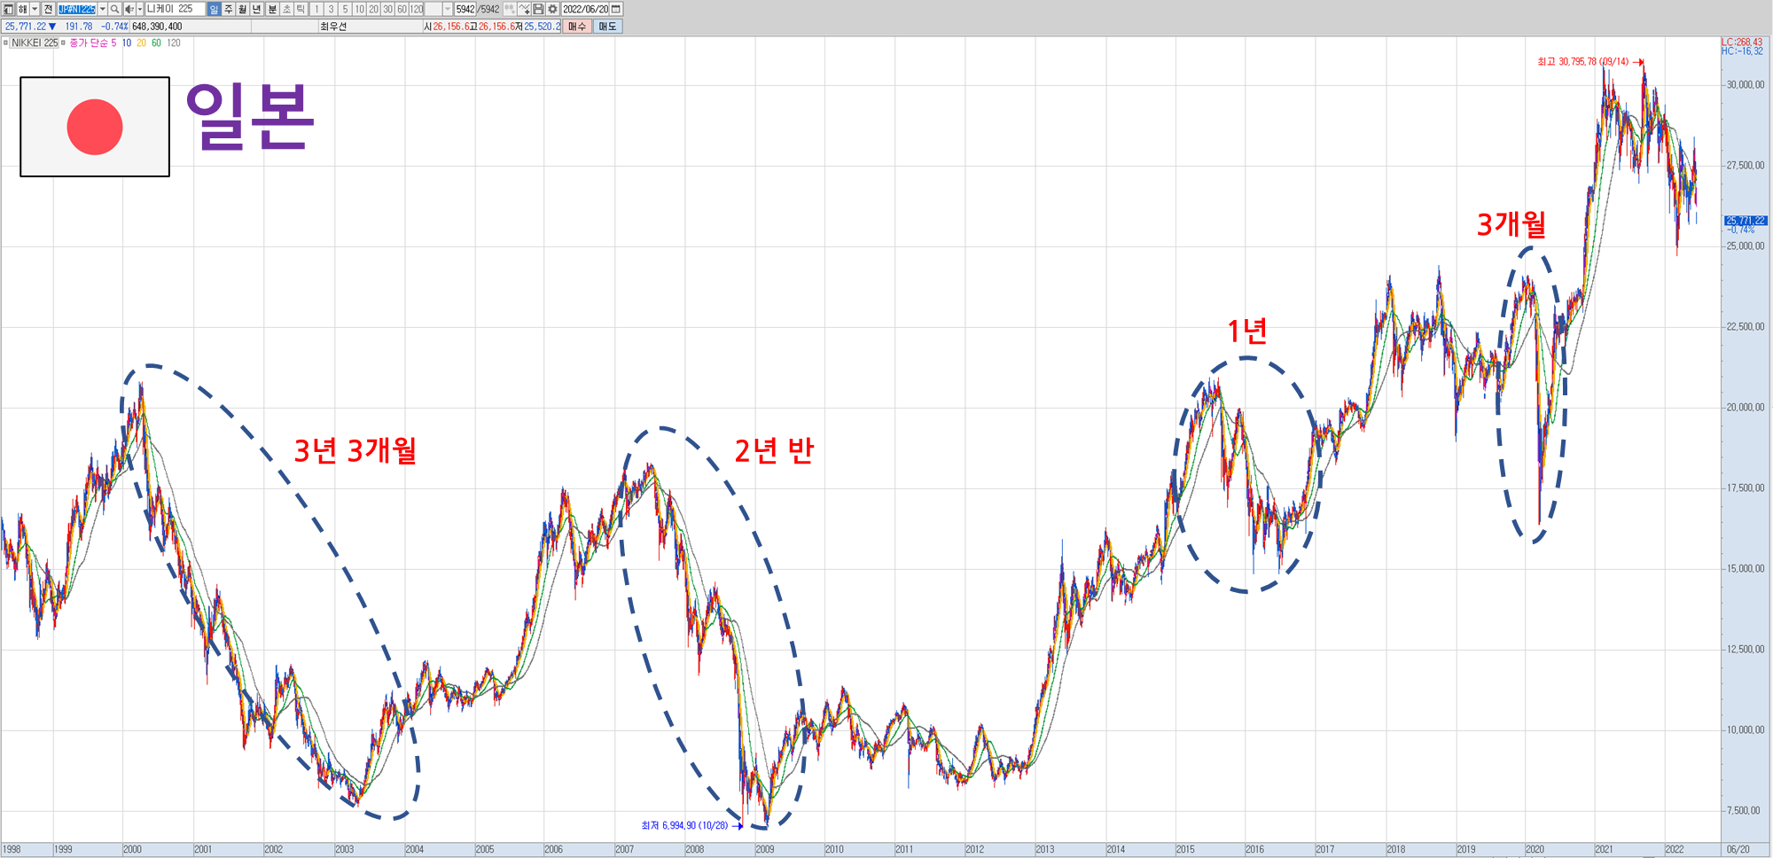Viewport: 1773px width, 858px height.
Task: Click the 최우선 label
Action: tap(333, 27)
